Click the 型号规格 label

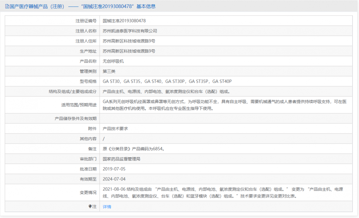[88, 81]
